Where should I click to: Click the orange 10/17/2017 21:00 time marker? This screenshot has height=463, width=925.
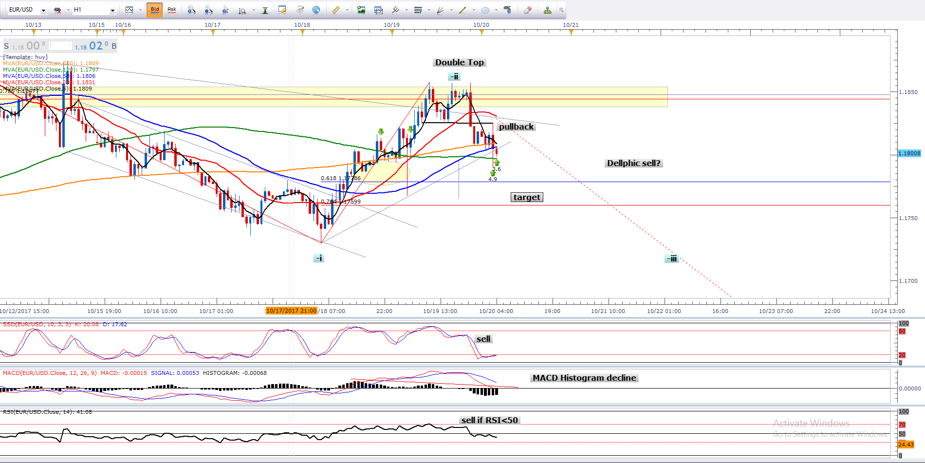coord(291,311)
